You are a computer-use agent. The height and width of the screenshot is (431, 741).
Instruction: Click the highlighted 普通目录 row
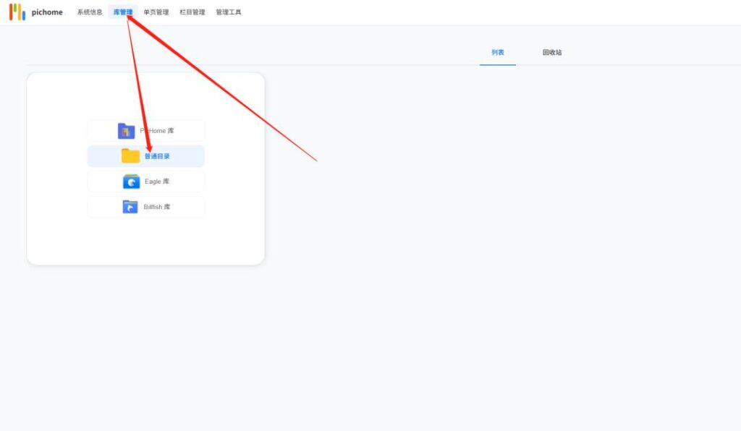pos(145,155)
